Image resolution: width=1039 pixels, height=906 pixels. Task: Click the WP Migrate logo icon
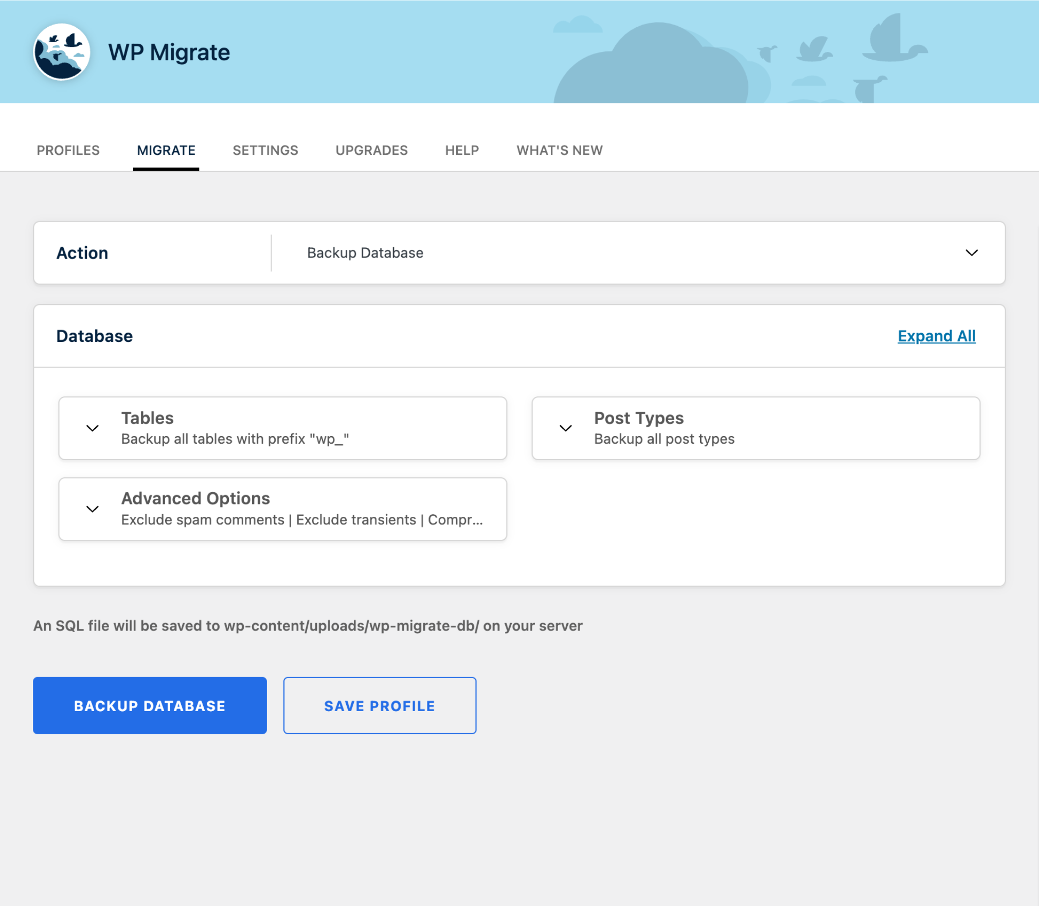tap(62, 52)
